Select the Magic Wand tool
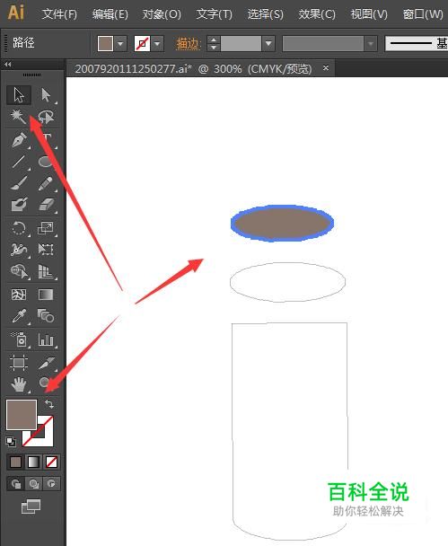This screenshot has width=448, height=546. pos(19,117)
